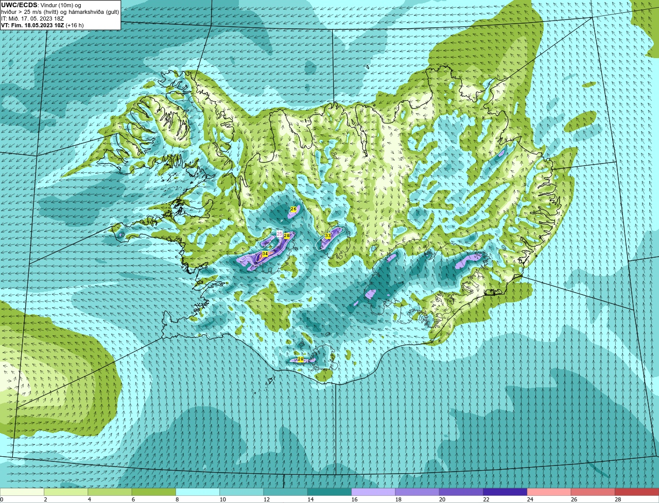Click the pale cyan 8–10 m/s swatch
The height and width of the screenshot is (503, 659).
click(198, 492)
